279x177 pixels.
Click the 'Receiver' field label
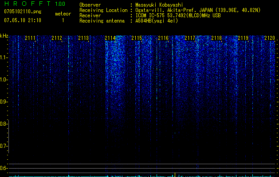click(x=90, y=15)
